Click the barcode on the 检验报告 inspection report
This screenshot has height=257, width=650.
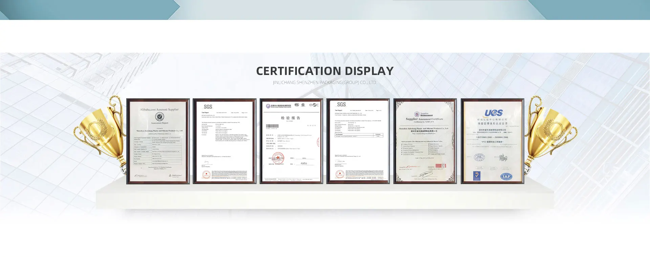click(x=272, y=126)
